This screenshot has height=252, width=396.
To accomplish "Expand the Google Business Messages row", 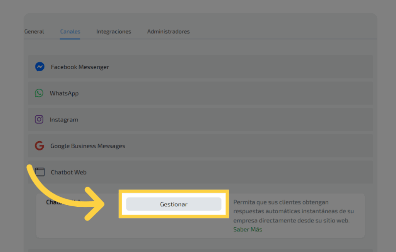I will (x=200, y=146).
